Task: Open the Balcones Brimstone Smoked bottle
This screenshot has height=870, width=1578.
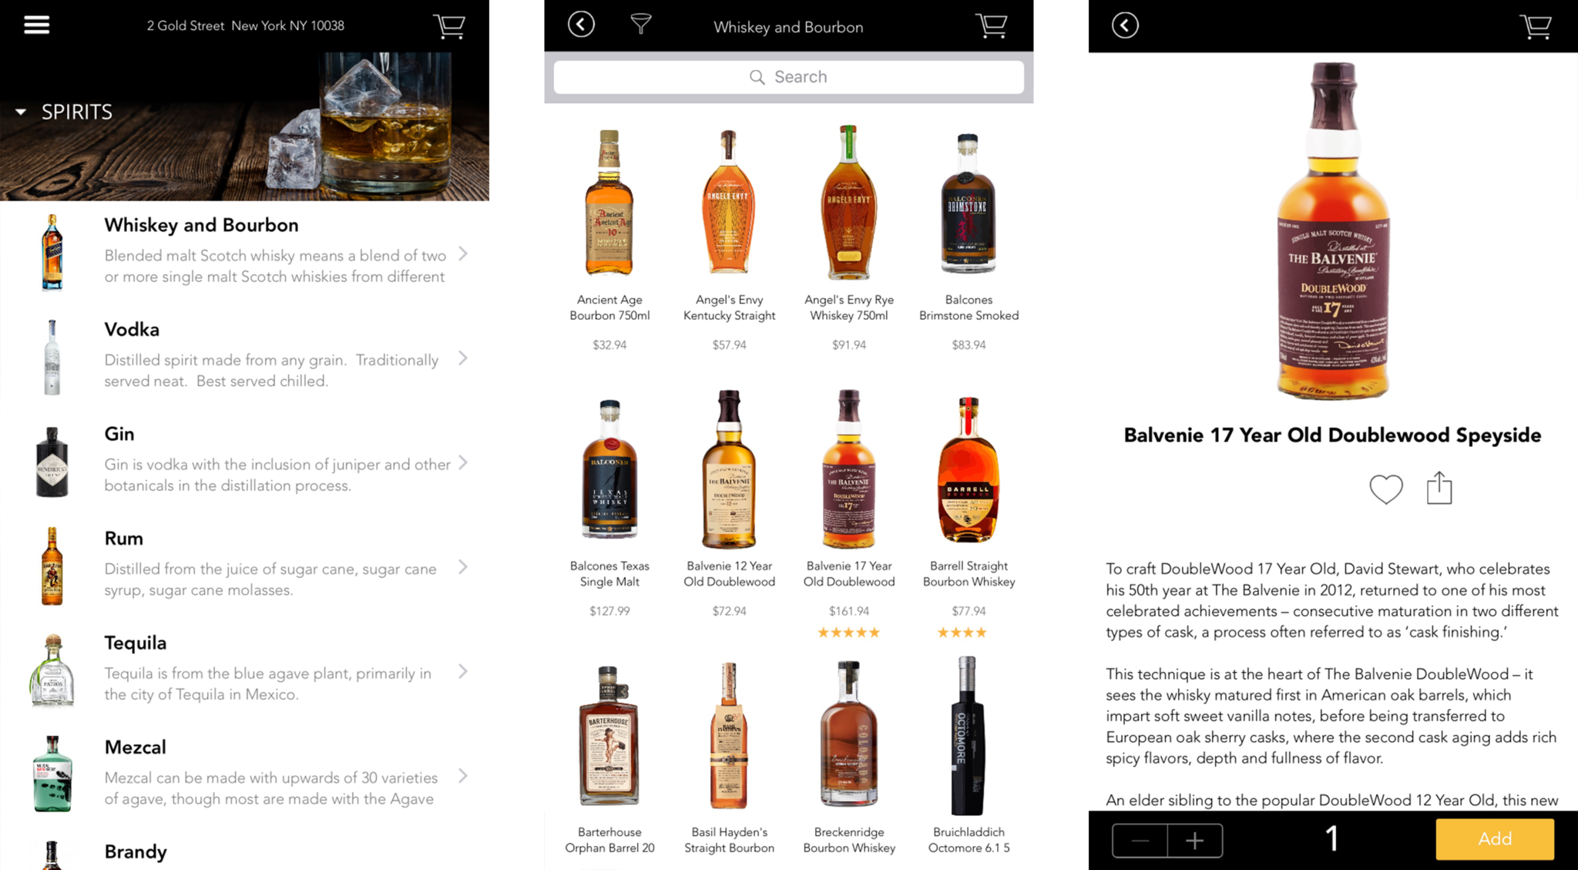Action: click(x=969, y=203)
